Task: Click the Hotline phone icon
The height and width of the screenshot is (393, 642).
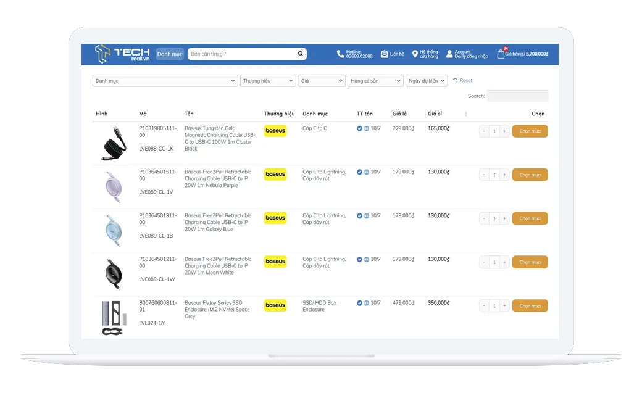Action: [340, 54]
